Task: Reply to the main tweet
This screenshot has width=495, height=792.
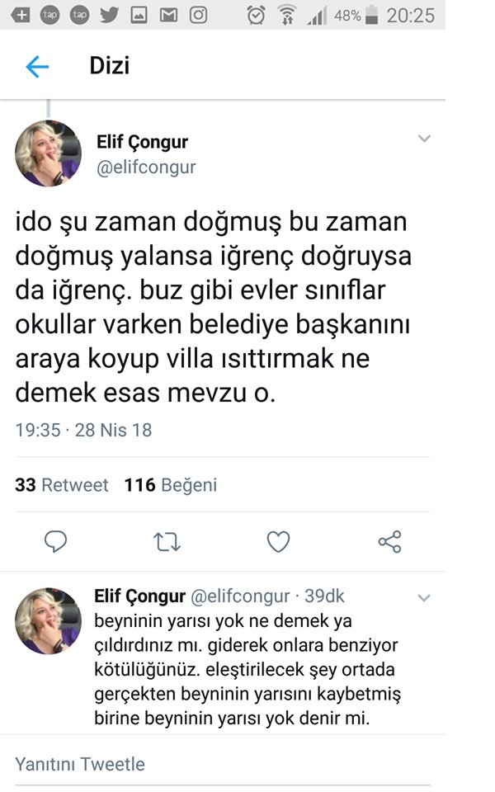Action: point(55,541)
